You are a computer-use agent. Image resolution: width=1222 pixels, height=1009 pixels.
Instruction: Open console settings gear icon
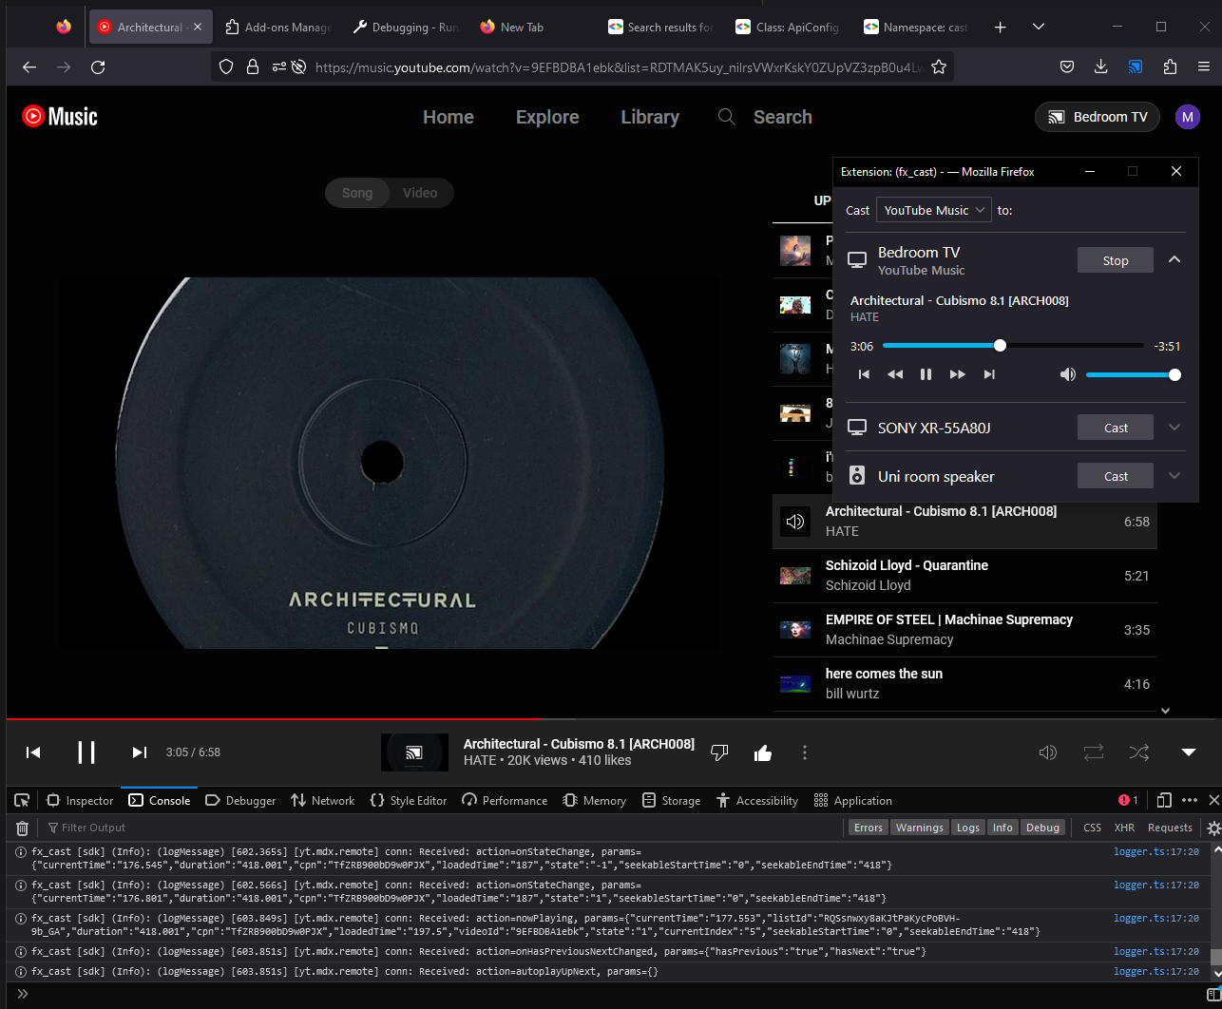click(x=1213, y=828)
